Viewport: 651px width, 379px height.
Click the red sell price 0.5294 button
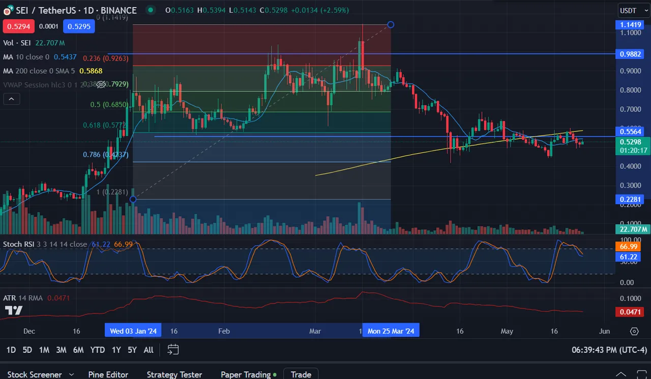tap(19, 26)
